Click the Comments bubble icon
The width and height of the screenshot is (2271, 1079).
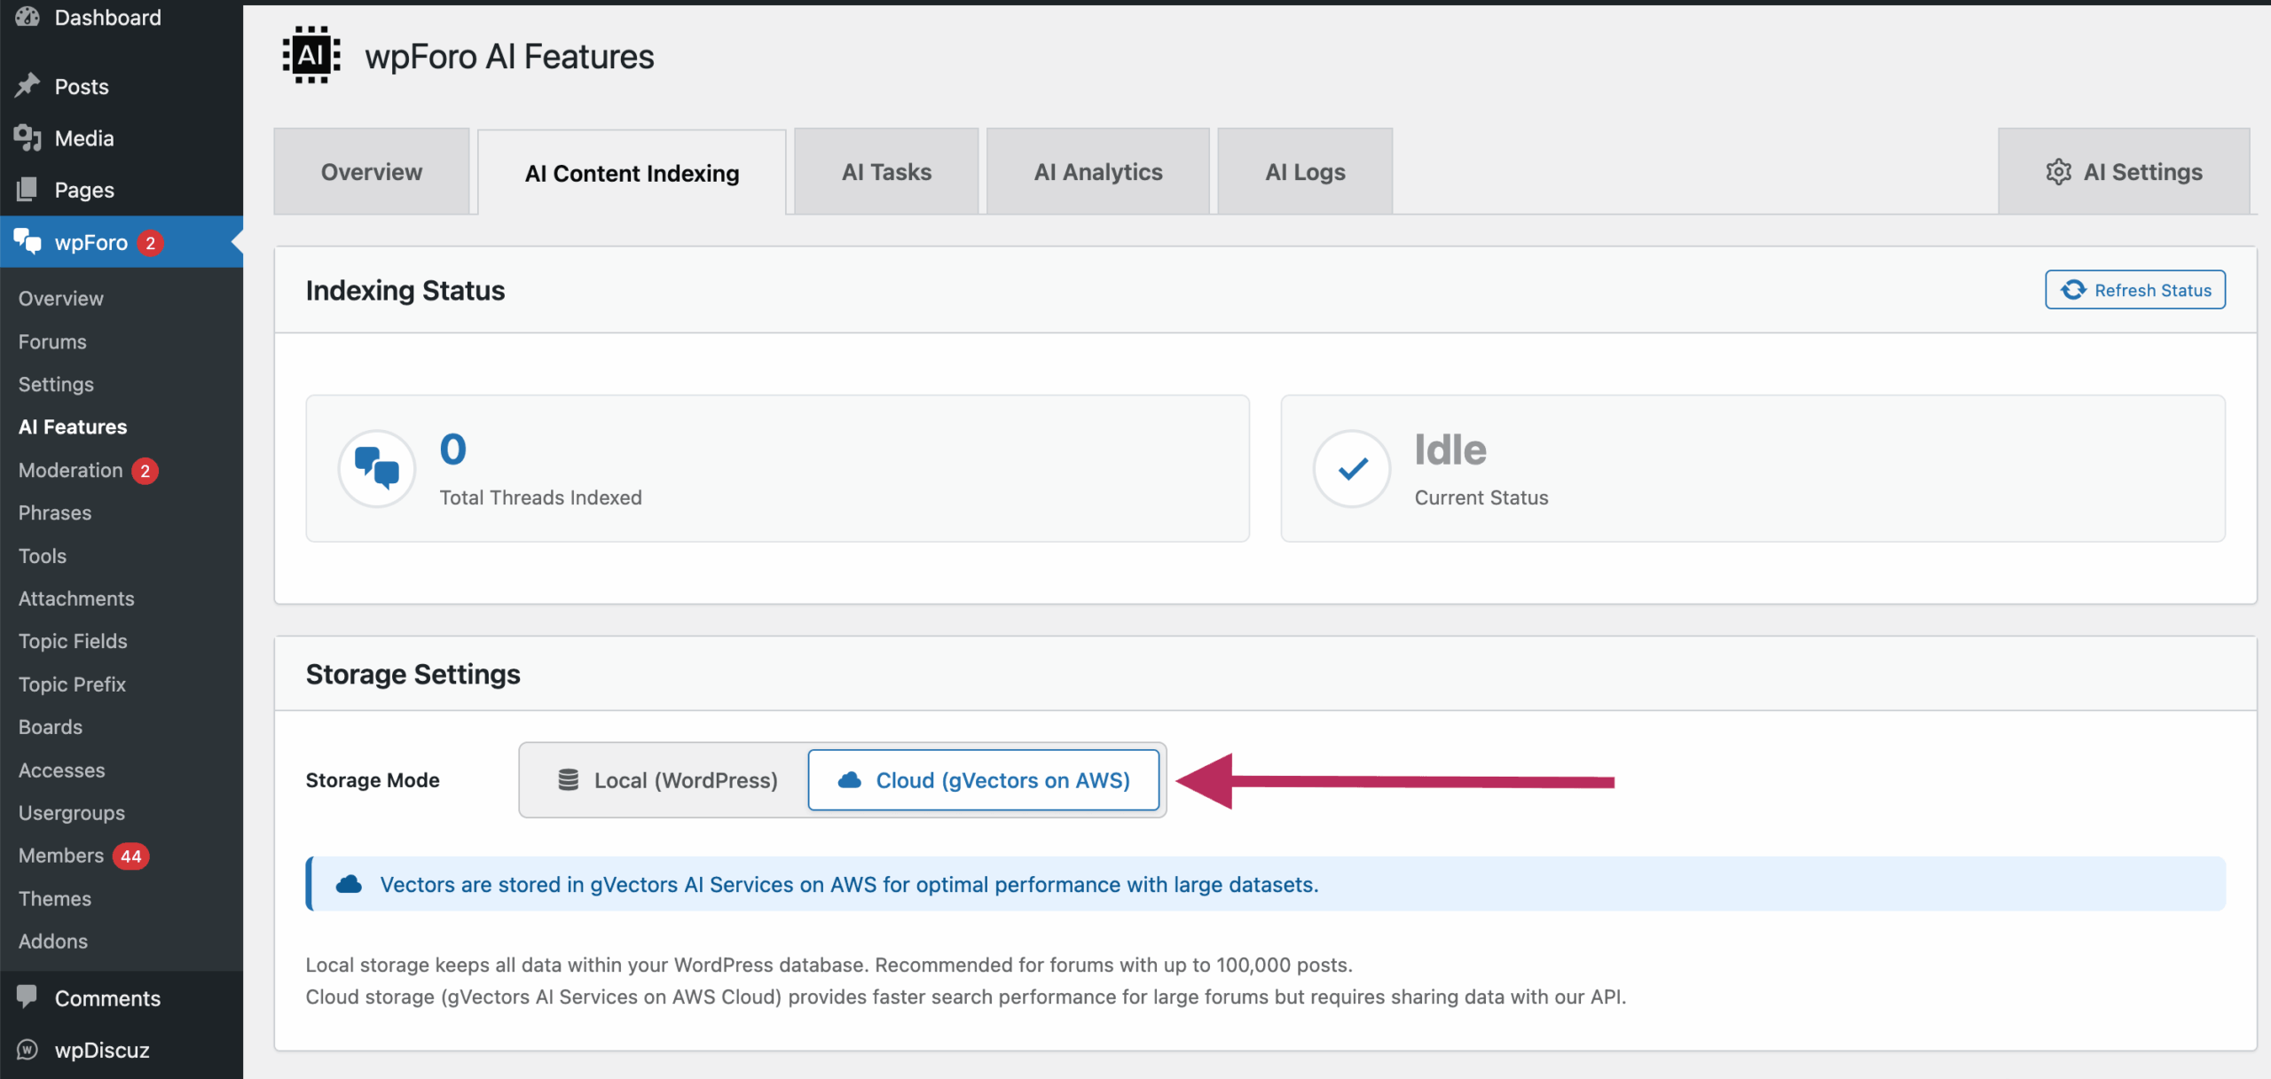[28, 997]
